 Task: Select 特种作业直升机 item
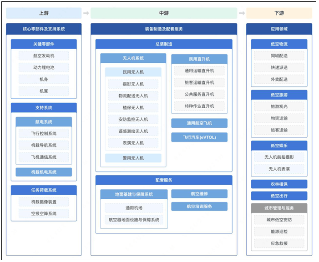tap(199, 106)
